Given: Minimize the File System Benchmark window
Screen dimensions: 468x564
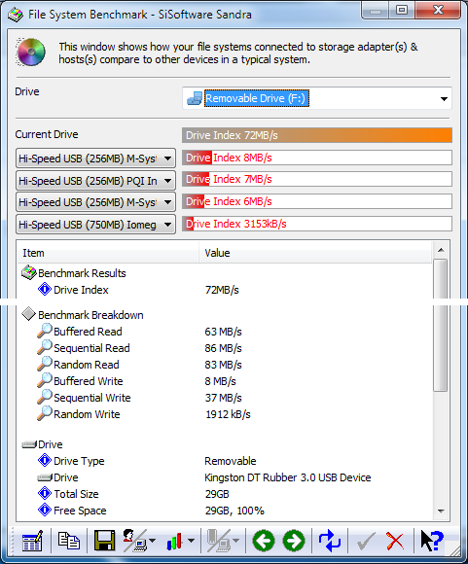Looking at the screenshot, I should tap(376, 10).
